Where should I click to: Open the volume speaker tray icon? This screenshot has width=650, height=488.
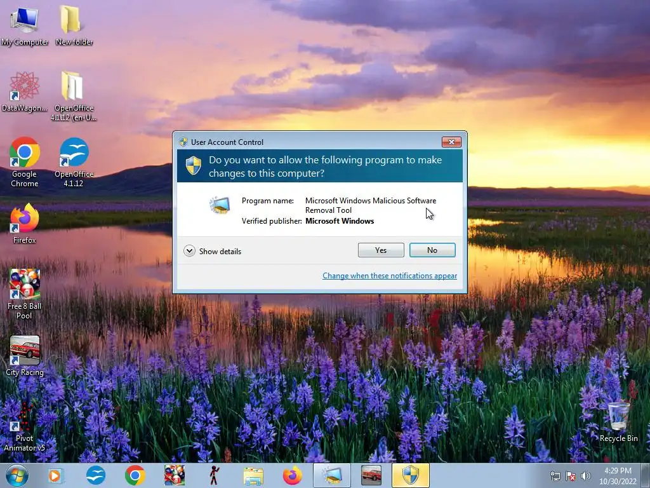(586, 476)
